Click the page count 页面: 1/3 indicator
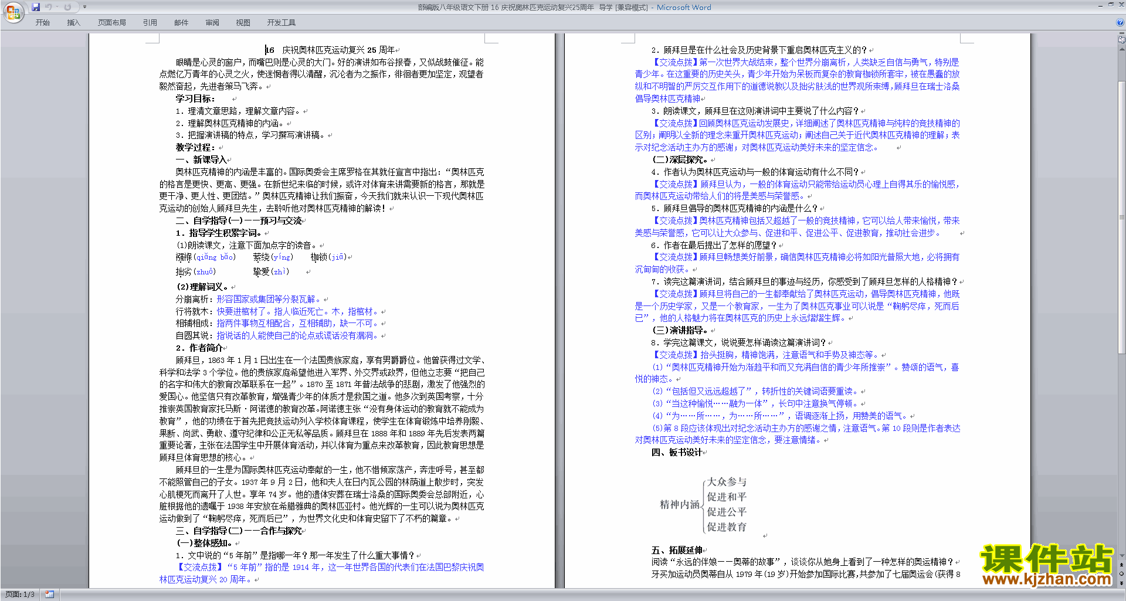 (20, 595)
